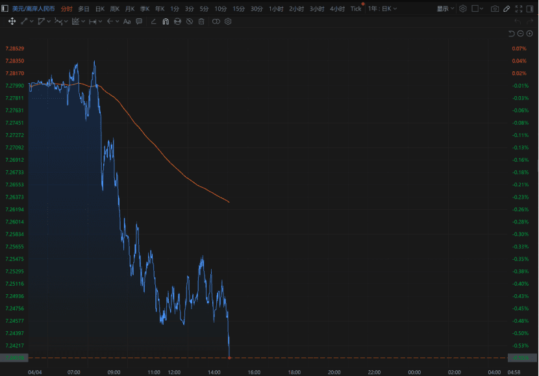The image size is (539, 376).
Task: Open drawing toolbar settings hexagon icon
Action: 228,21
